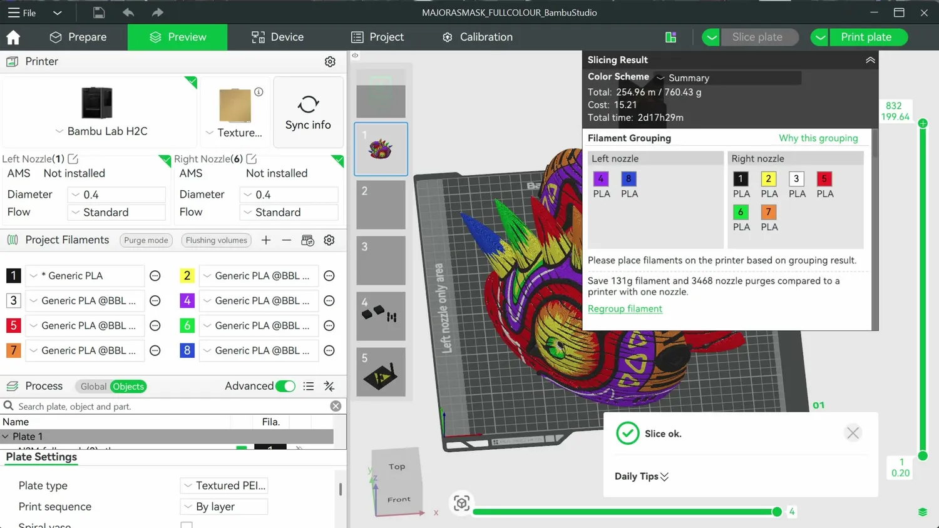
Task: Add a new project filament
Action: [x=266, y=240]
